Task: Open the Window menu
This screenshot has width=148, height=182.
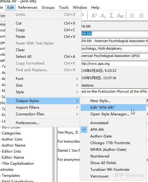Action: 80,8
